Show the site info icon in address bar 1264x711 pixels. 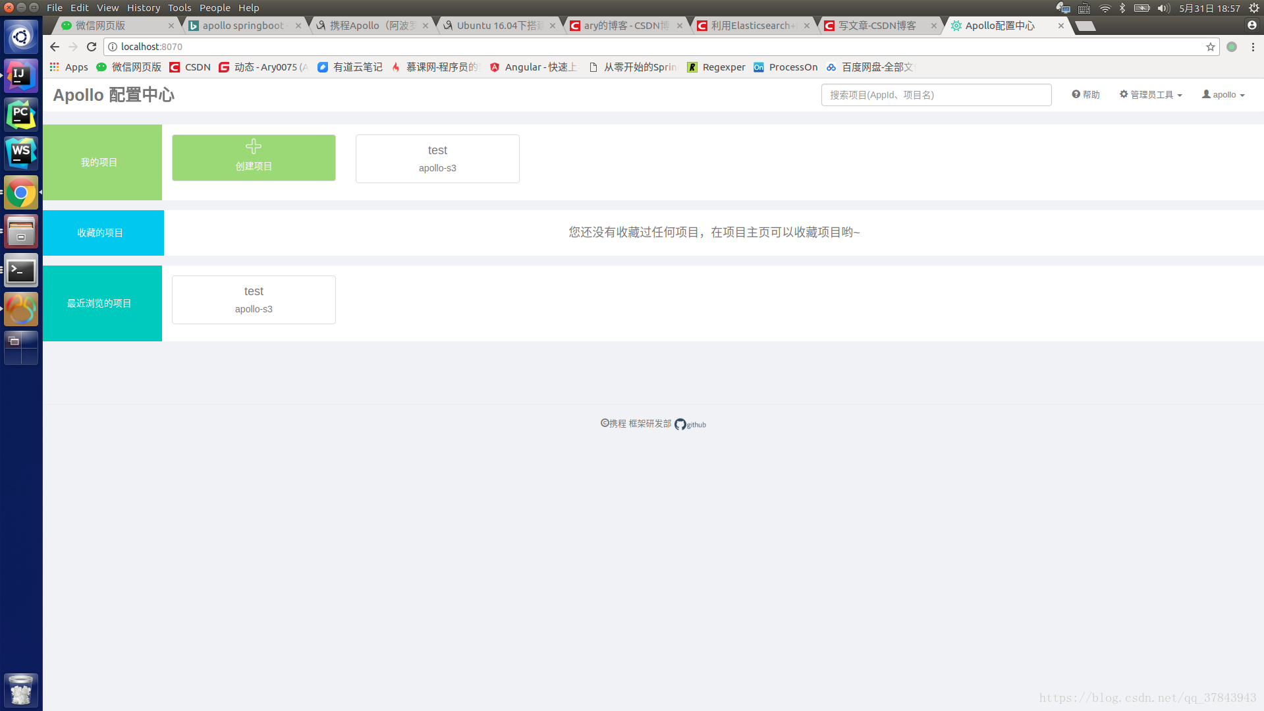pyautogui.click(x=113, y=47)
